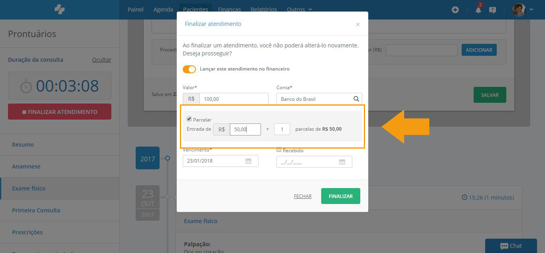
Task: Open the notifications bell icon
Action: [x=478, y=10]
